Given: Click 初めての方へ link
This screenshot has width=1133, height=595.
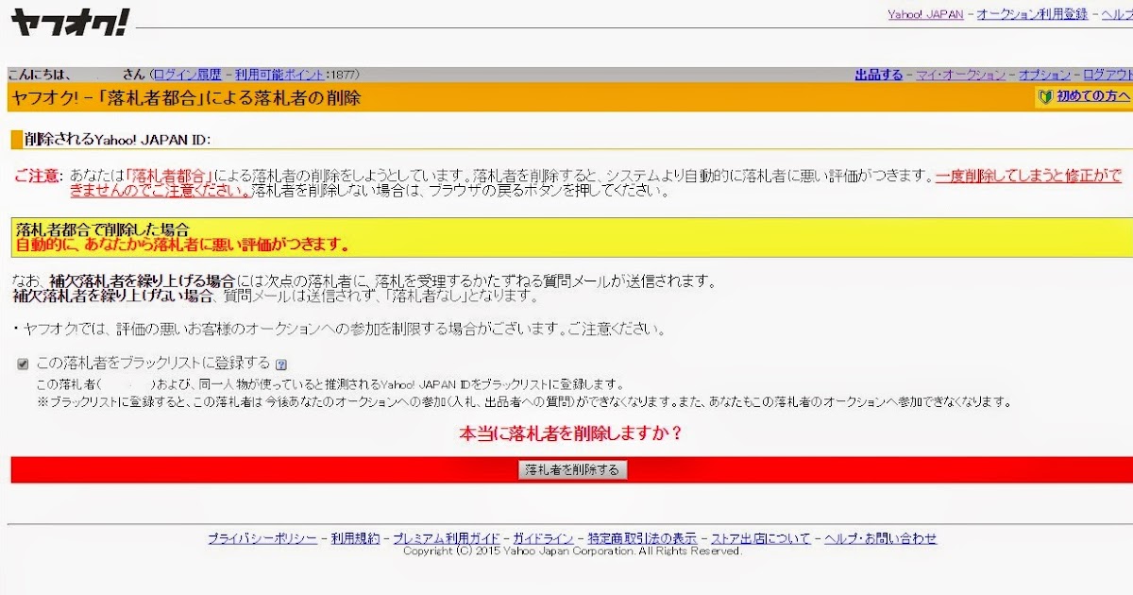Looking at the screenshot, I should tap(1093, 96).
